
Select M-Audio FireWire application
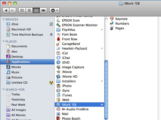click(x=79, y=109)
